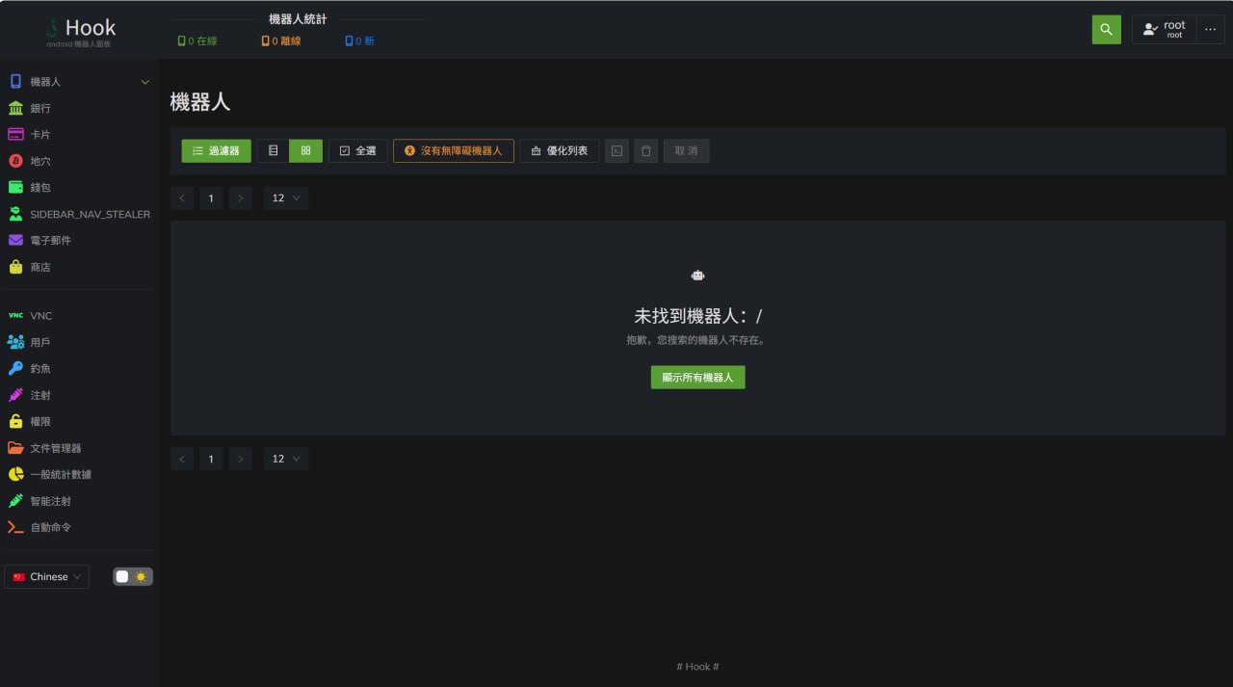Image resolution: width=1233 pixels, height=687 pixels.
Task: Click the 優化列表 button
Action: coord(560,151)
